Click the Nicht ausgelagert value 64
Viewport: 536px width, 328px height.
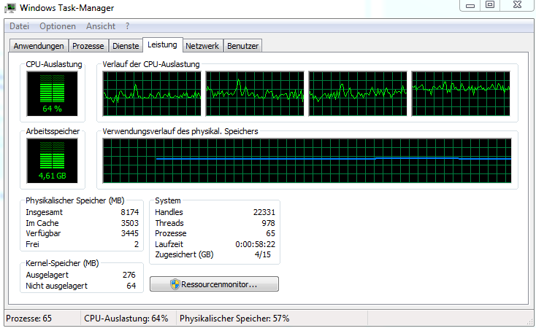click(131, 286)
